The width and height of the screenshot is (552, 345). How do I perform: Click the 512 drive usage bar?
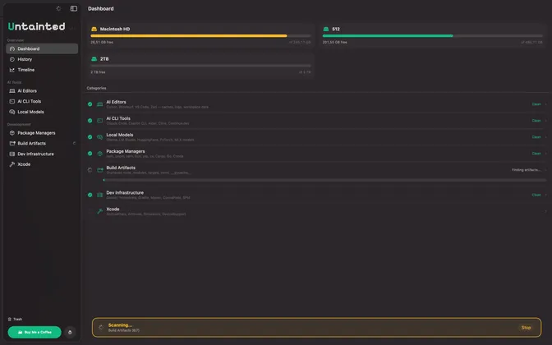tap(433, 36)
